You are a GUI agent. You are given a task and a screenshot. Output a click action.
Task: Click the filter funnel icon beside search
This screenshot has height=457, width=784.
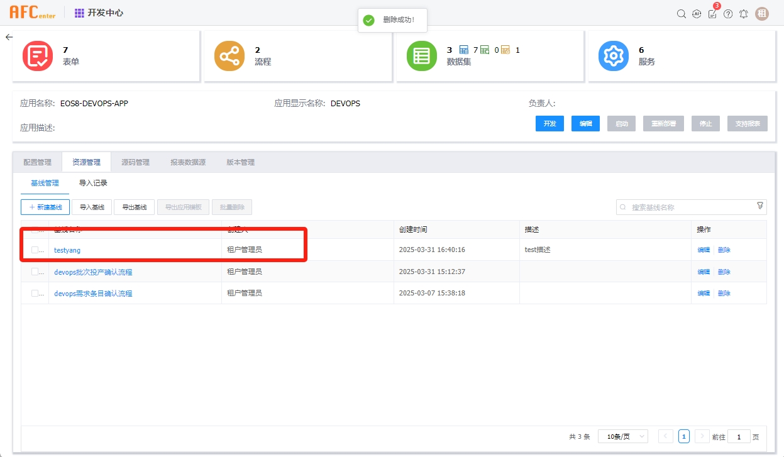[x=759, y=206]
